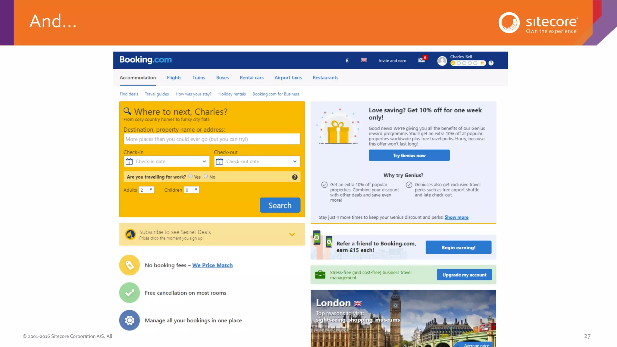Click 'Manage all your bookings in one place'
Image resolution: width=617 pixels, height=347 pixels.
pyautogui.click(x=193, y=320)
